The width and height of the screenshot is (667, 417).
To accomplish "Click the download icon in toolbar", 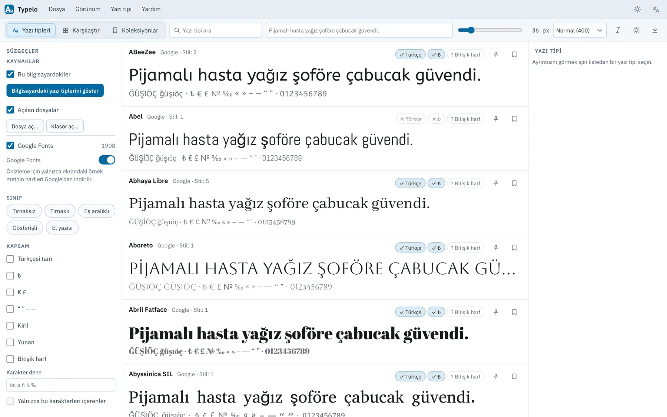I will coord(655,30).
